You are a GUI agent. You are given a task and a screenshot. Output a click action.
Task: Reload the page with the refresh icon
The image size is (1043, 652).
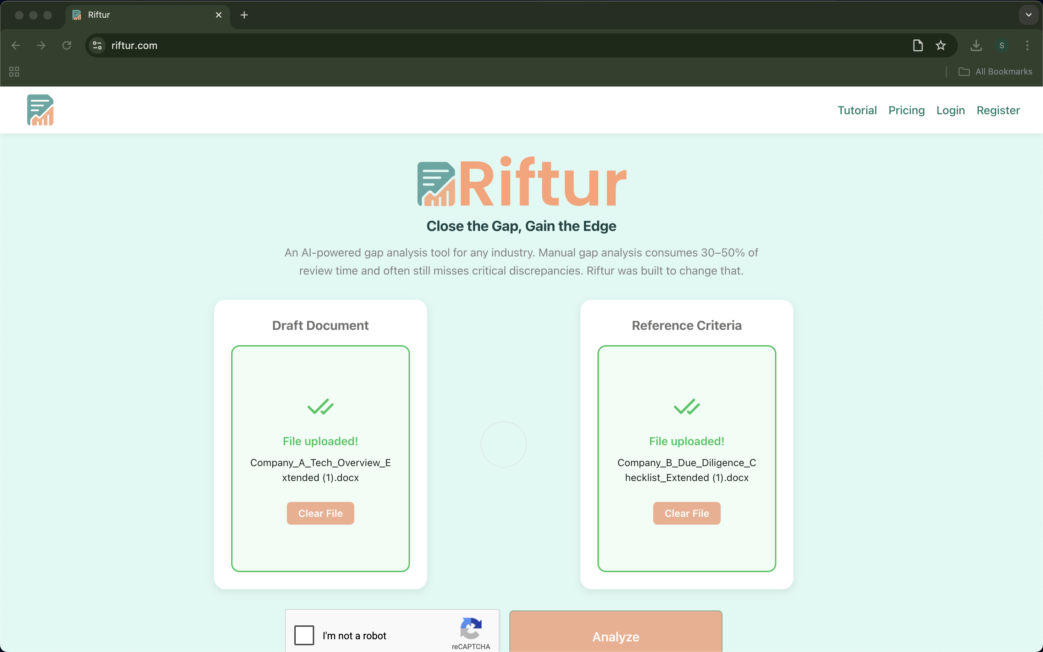click(x=66, y=45)
